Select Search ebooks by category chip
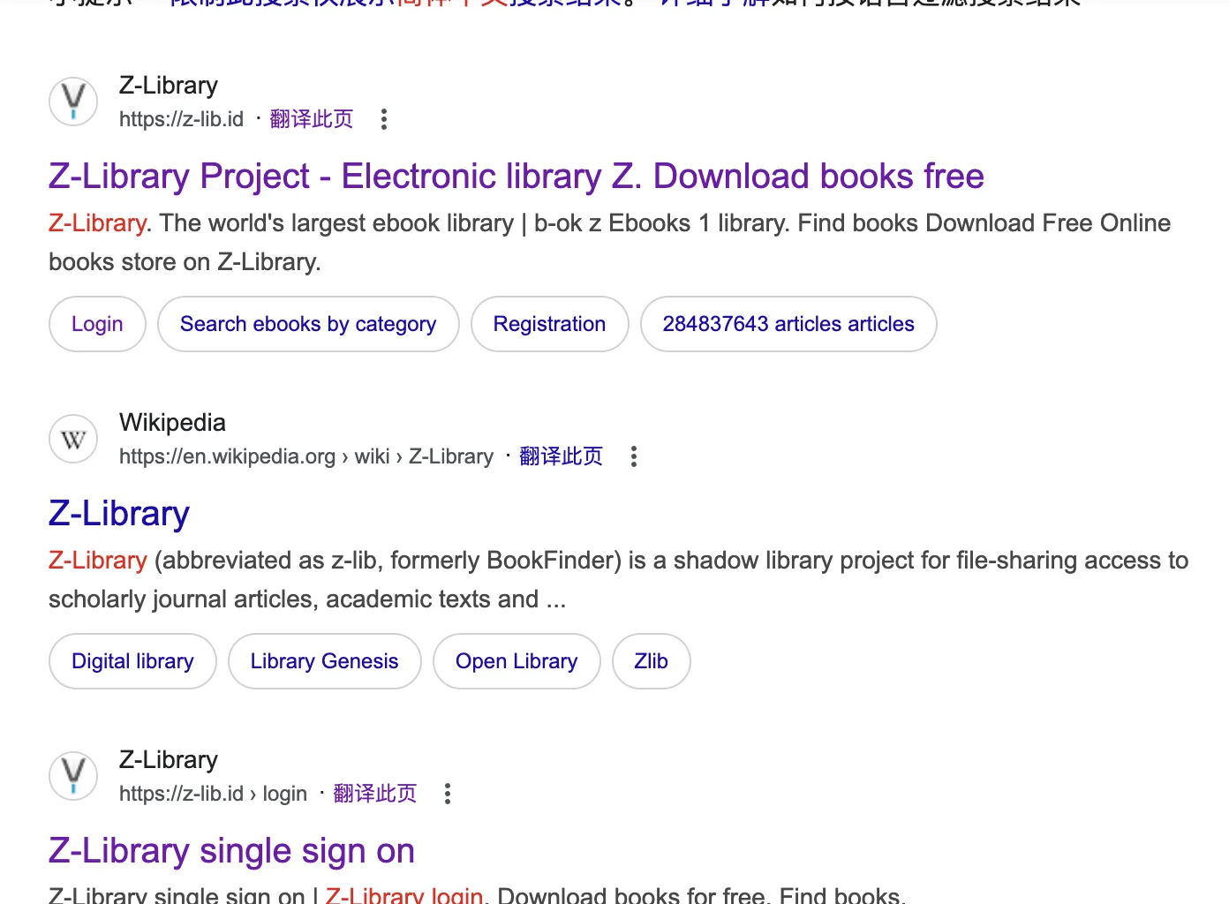Viewport: 1229px width, 904px height. [x=308, y=324]
